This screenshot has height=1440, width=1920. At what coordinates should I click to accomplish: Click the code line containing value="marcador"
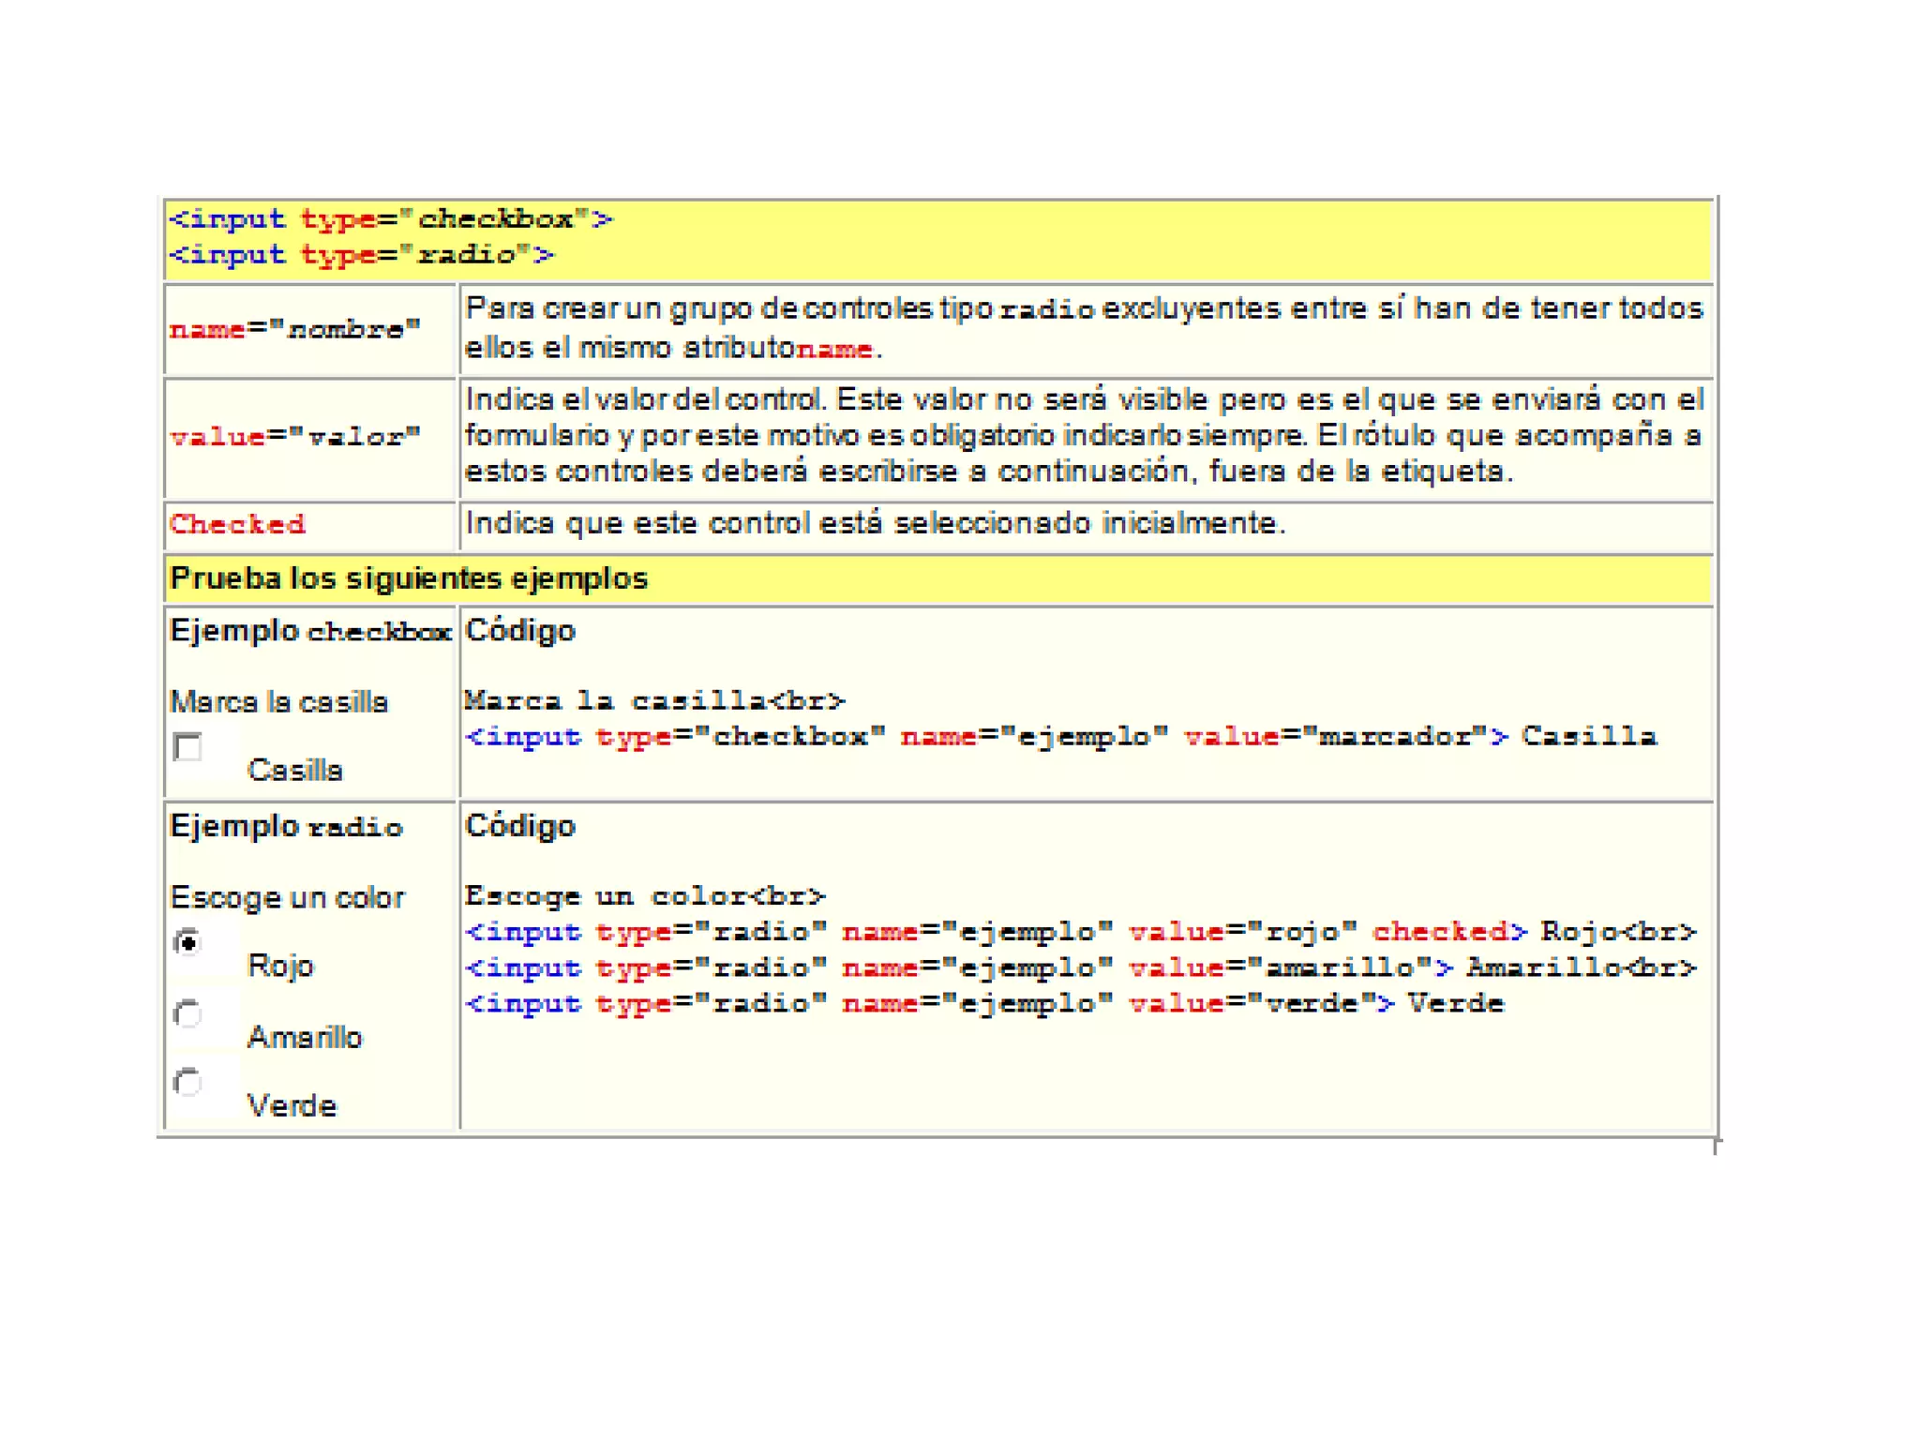[x=1059, y=737]
